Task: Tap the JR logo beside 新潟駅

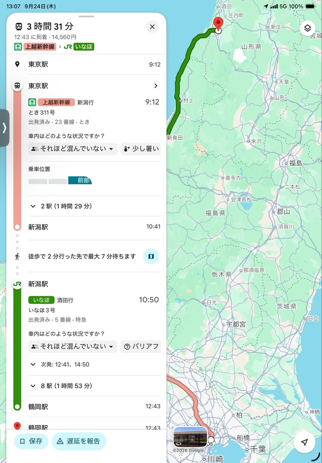Action: [17, 284]
